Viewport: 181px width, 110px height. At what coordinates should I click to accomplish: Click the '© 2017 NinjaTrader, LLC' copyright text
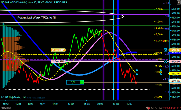[x=13, y=97]
